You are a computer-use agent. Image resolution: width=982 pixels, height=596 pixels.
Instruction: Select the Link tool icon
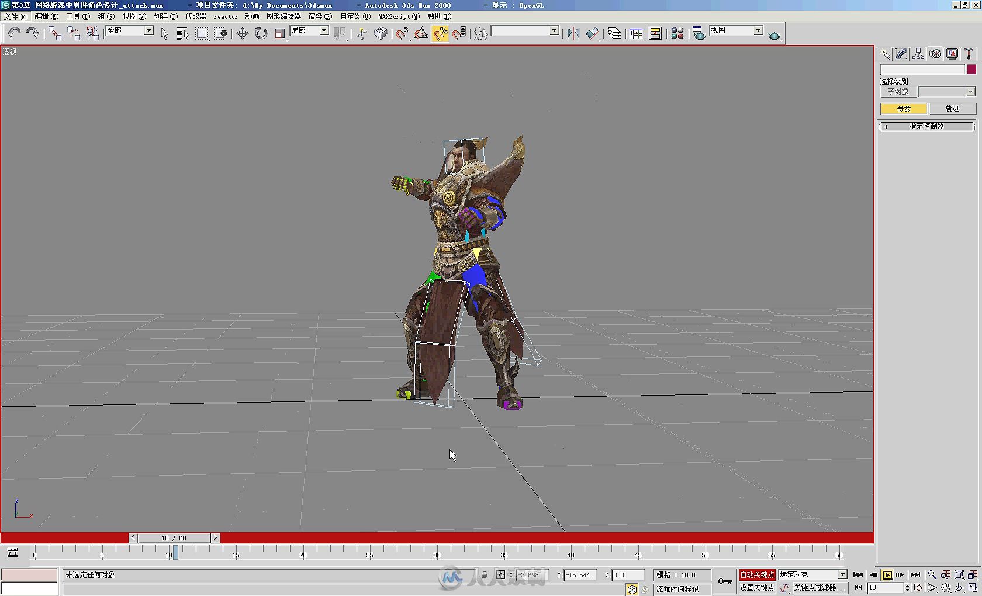coord(54,33)
